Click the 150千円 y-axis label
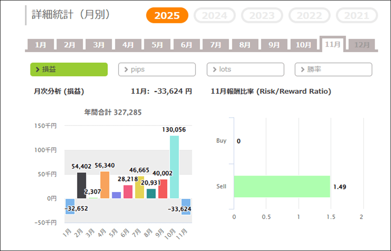Viewport: 391px width, 251px height. tap(46, 125)
